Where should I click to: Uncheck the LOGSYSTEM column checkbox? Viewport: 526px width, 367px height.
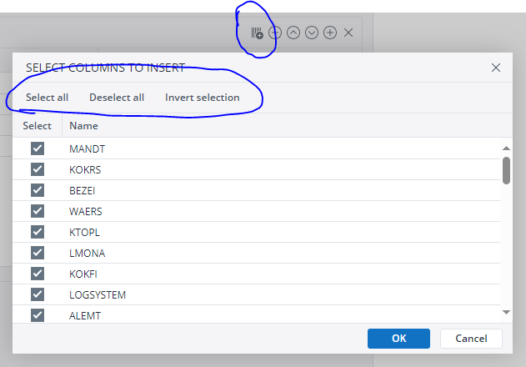click(38, 294)
